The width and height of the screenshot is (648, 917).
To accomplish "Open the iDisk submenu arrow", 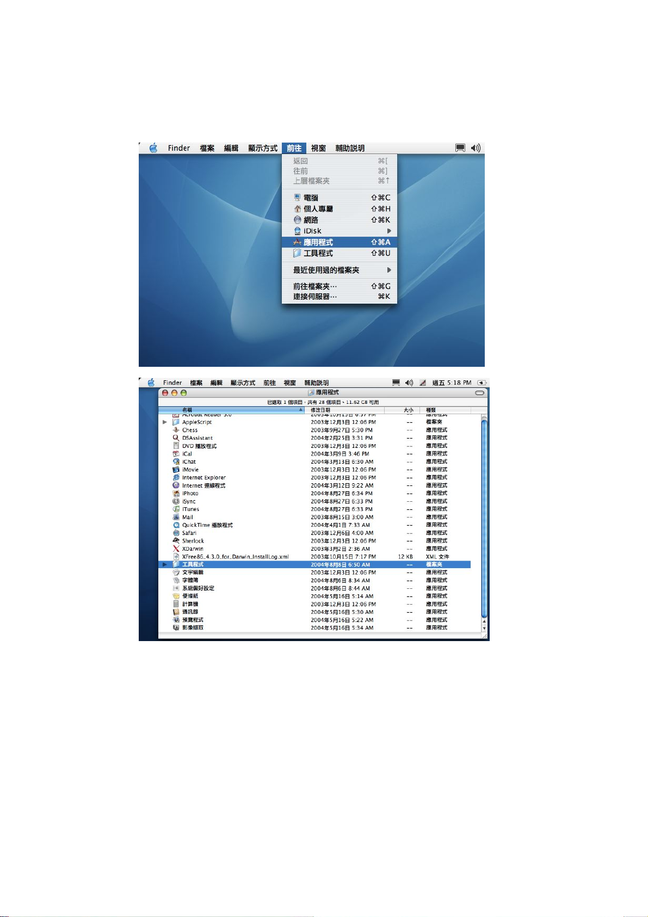I will [x=389, y=231].
